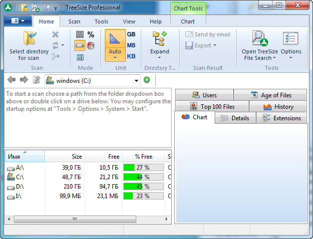
Task: Click the grid mode icon in Mode group
Action: (x=80, y=57)
